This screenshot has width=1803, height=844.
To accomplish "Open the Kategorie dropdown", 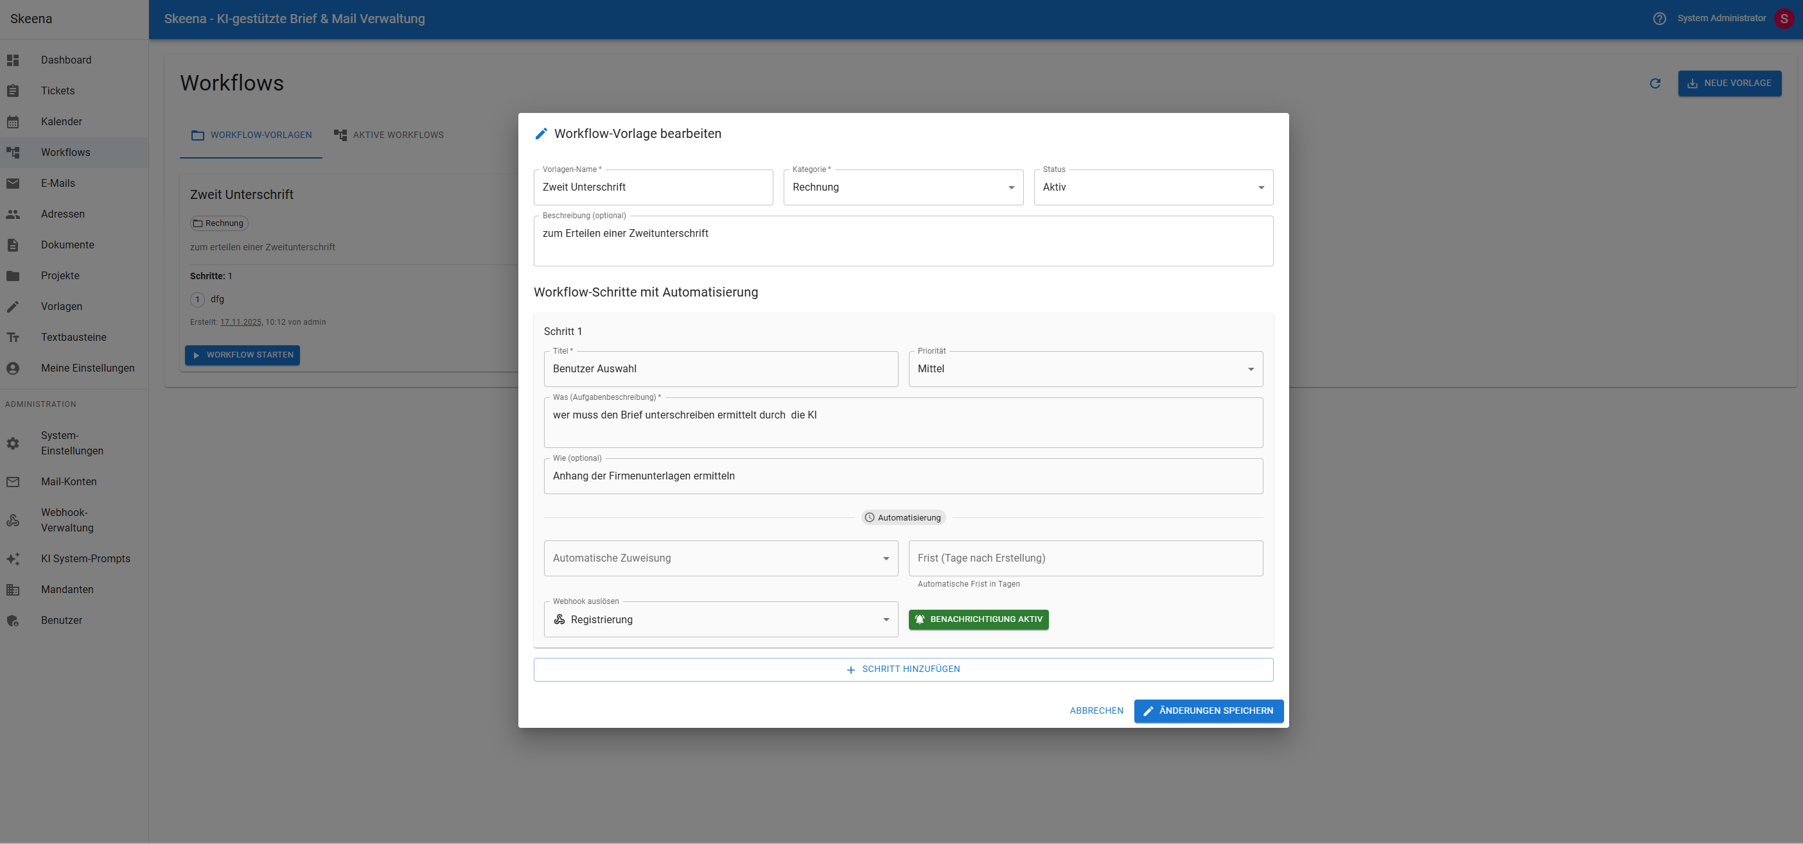I will 902,187.
